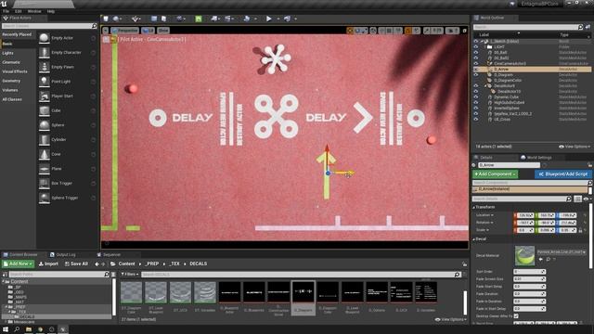This screenshot has width=594, height=334.
Task: Open the Edit menu
Action: pos(19,11)
